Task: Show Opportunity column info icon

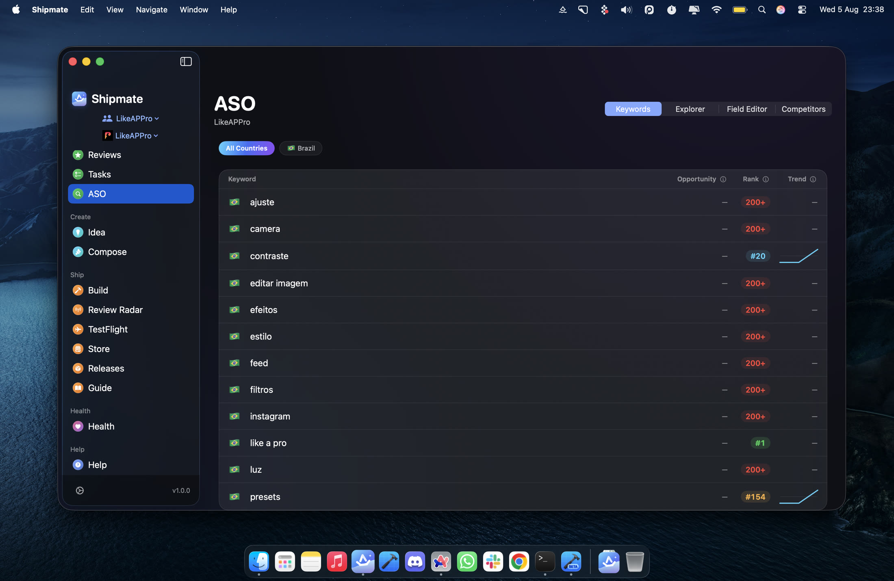Action: (723, 179)
